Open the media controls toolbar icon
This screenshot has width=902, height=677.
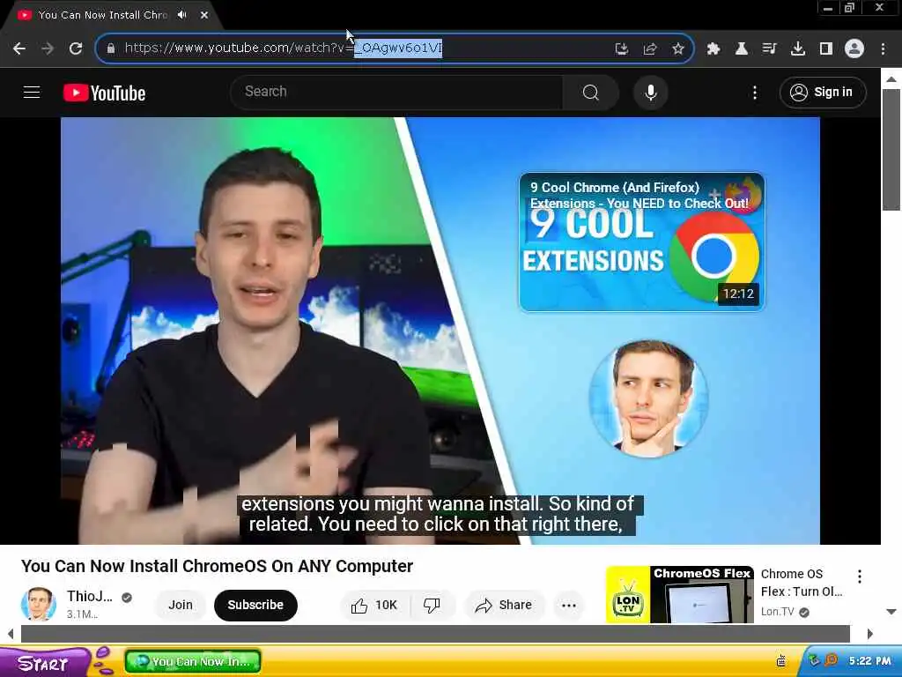pos(769,48)
